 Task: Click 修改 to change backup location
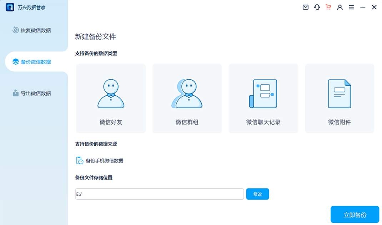[x=257, y=194]
